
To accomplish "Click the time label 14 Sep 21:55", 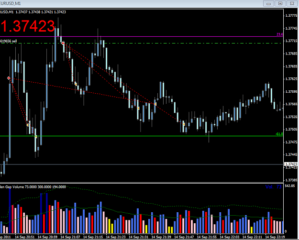I will click(x=207, y=237).
